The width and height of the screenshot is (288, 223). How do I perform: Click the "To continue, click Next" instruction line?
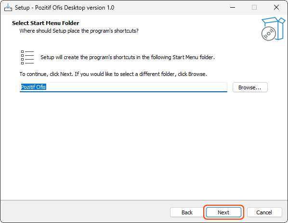point(113,74)
